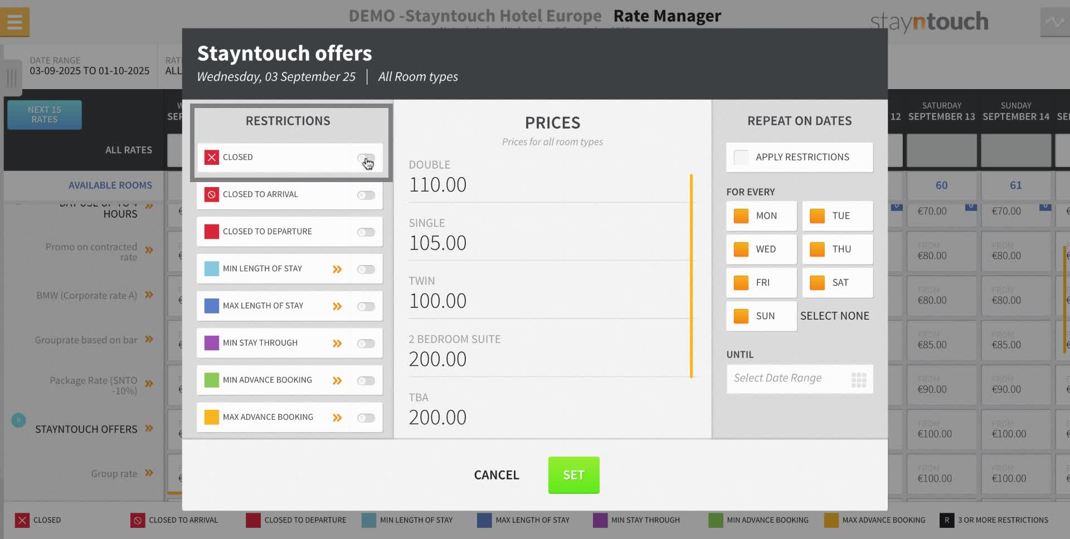Enable the Min Advance Booking switch
1070x539 pixels.
366,381
